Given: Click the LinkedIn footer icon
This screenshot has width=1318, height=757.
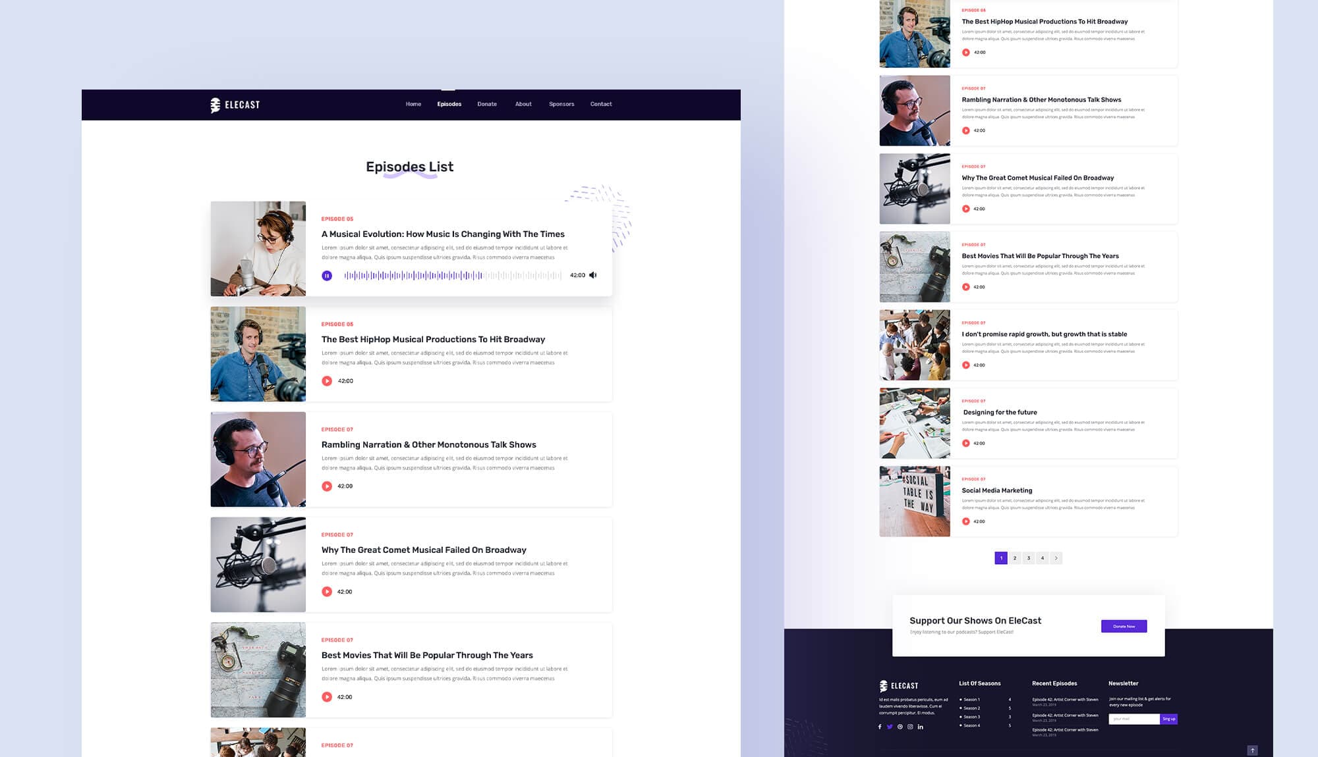Looking at the screenshot, I should tap(921, 727).
